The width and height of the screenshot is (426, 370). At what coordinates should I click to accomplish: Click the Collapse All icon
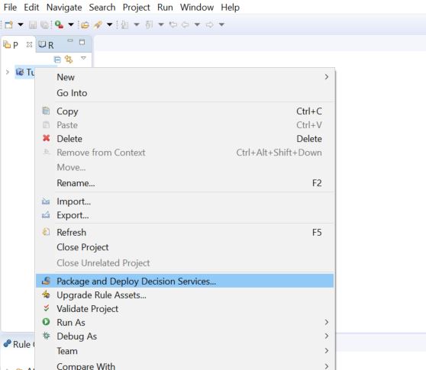(x=57, y=60)
